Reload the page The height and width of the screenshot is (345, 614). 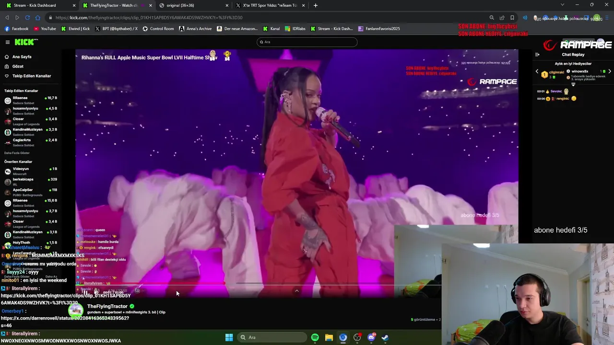27,18
